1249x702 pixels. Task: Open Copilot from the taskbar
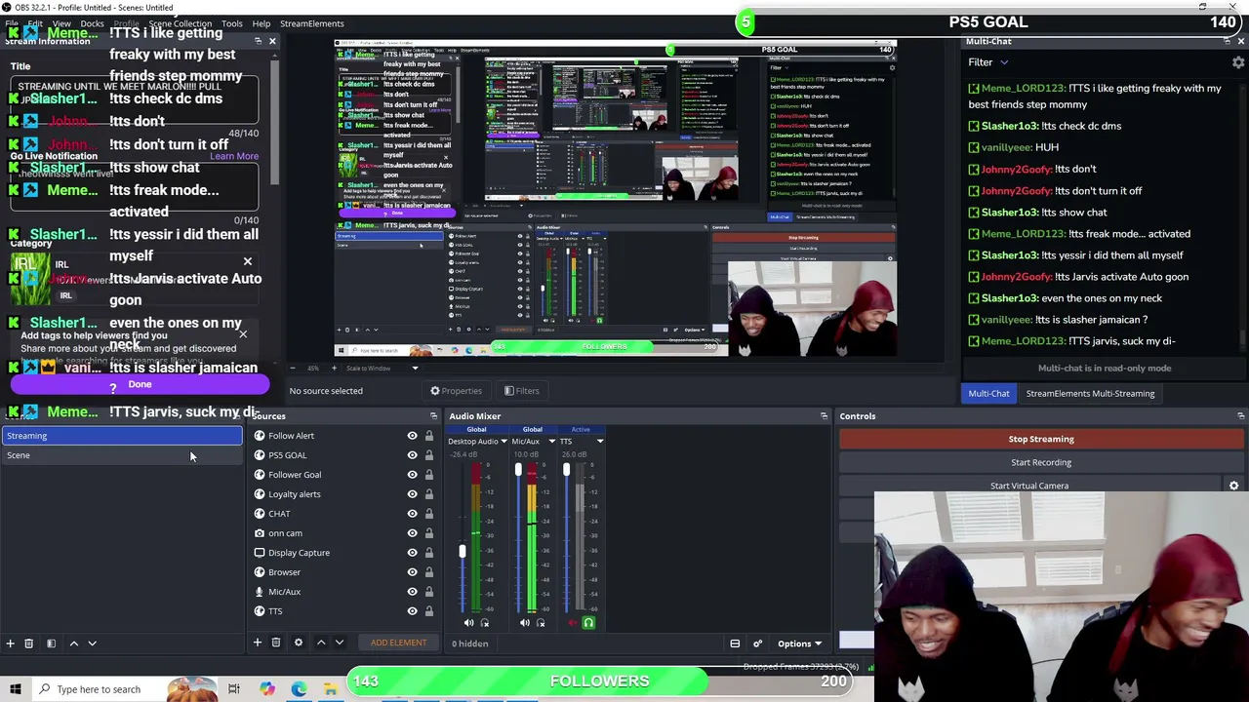[x=266, y=689]
